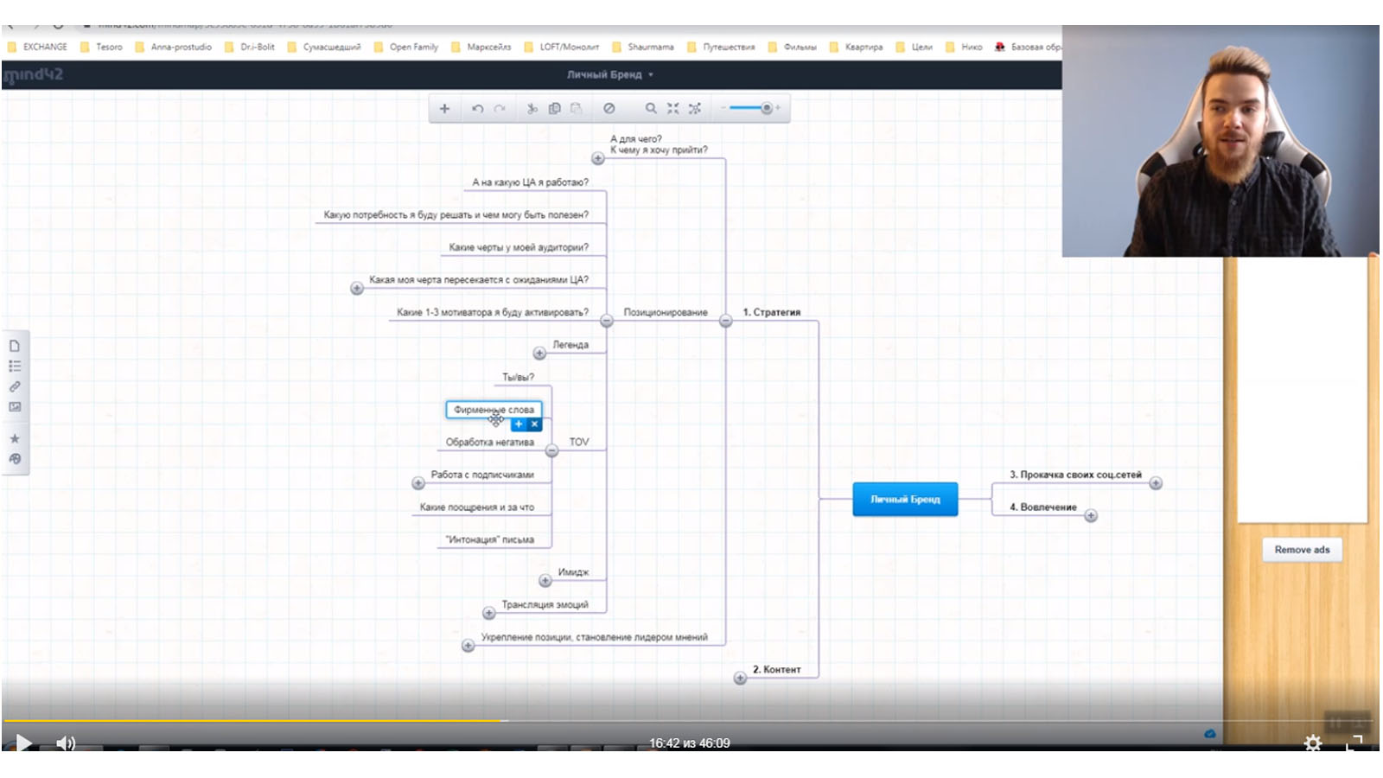Open the video player settings gear

click(x=1313, y=743)
